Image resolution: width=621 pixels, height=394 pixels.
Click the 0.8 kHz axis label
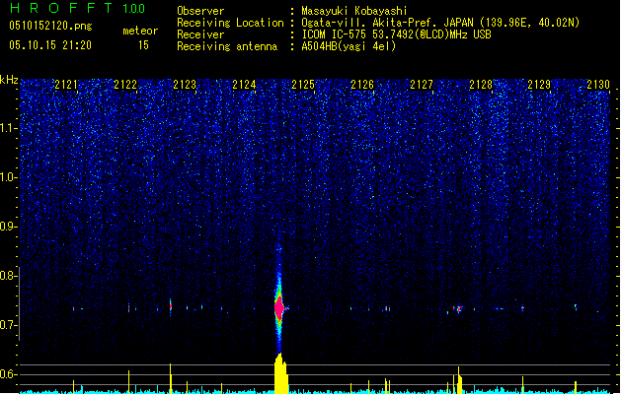pos(9,276)
